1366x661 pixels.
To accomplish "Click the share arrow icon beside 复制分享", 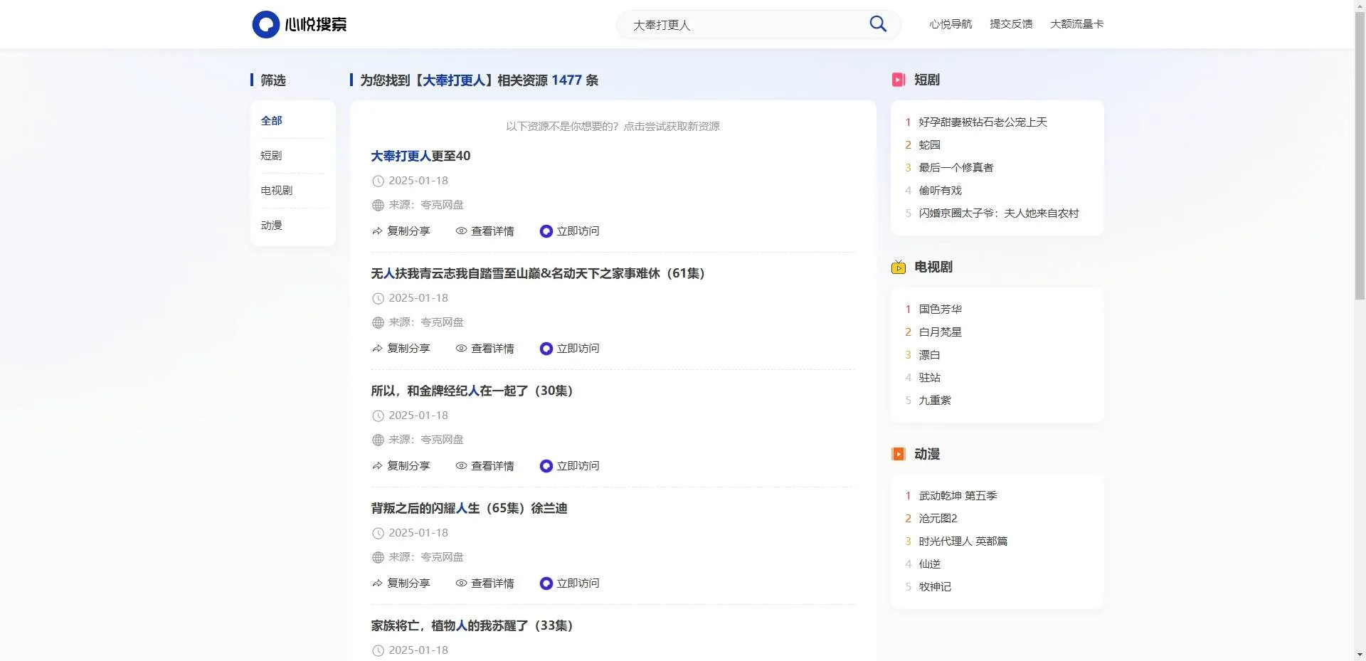I will coord(376,231).
